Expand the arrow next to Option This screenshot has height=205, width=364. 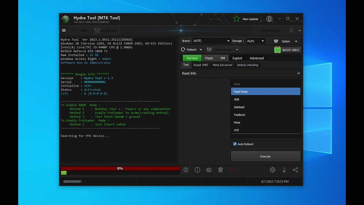[296, 42]
